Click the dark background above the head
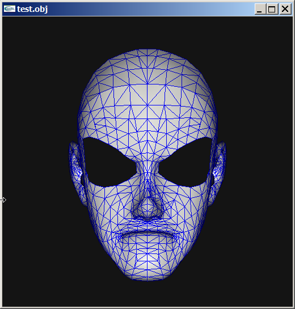This screenshot has height=309, width=295. (147, 32)
